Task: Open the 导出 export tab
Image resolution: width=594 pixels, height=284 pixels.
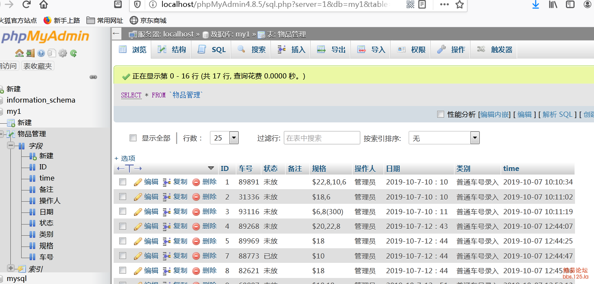Action: coord(331,50)
